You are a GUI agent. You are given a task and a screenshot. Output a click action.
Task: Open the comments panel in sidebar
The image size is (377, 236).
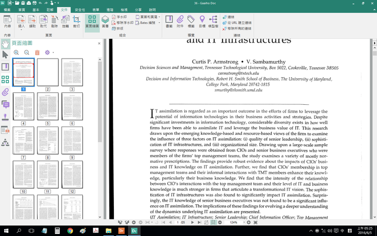[5, 105]
